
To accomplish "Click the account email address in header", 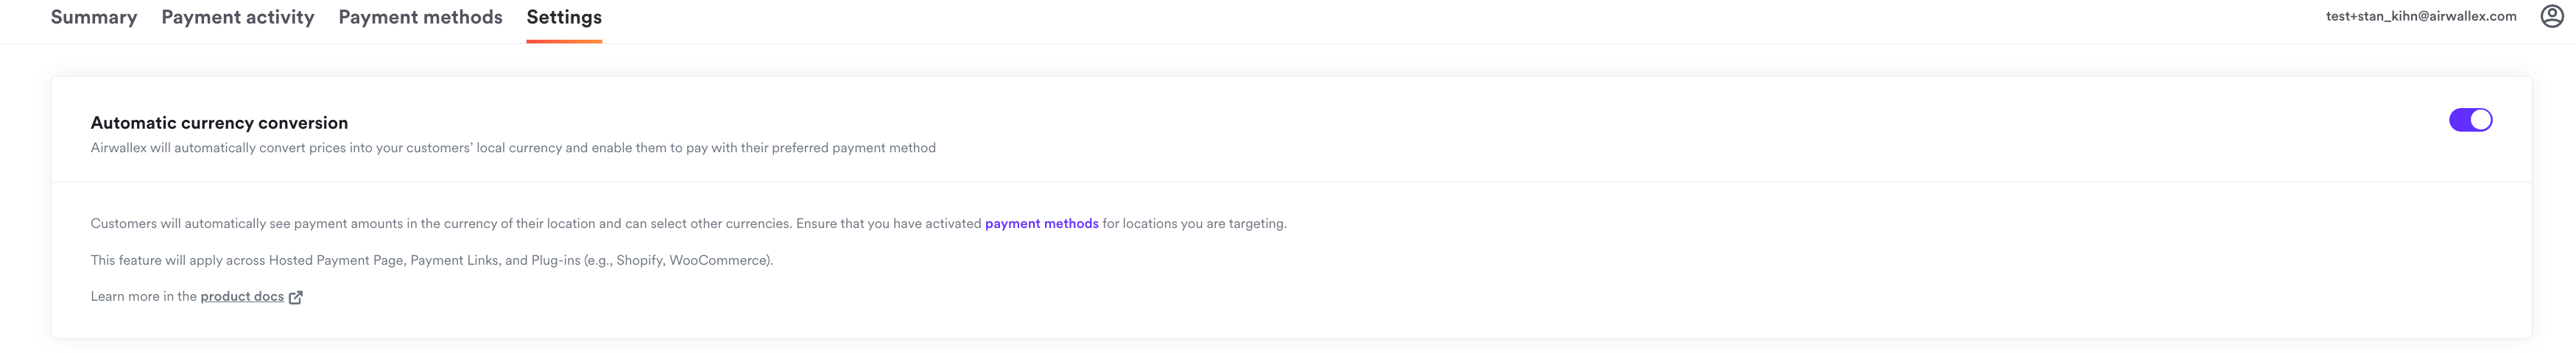I will 2420,16.
